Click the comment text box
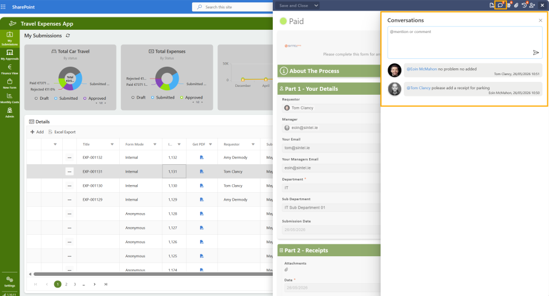Viewport: 549px width, 296px height. pyautogui.click(x=464, y=42)
